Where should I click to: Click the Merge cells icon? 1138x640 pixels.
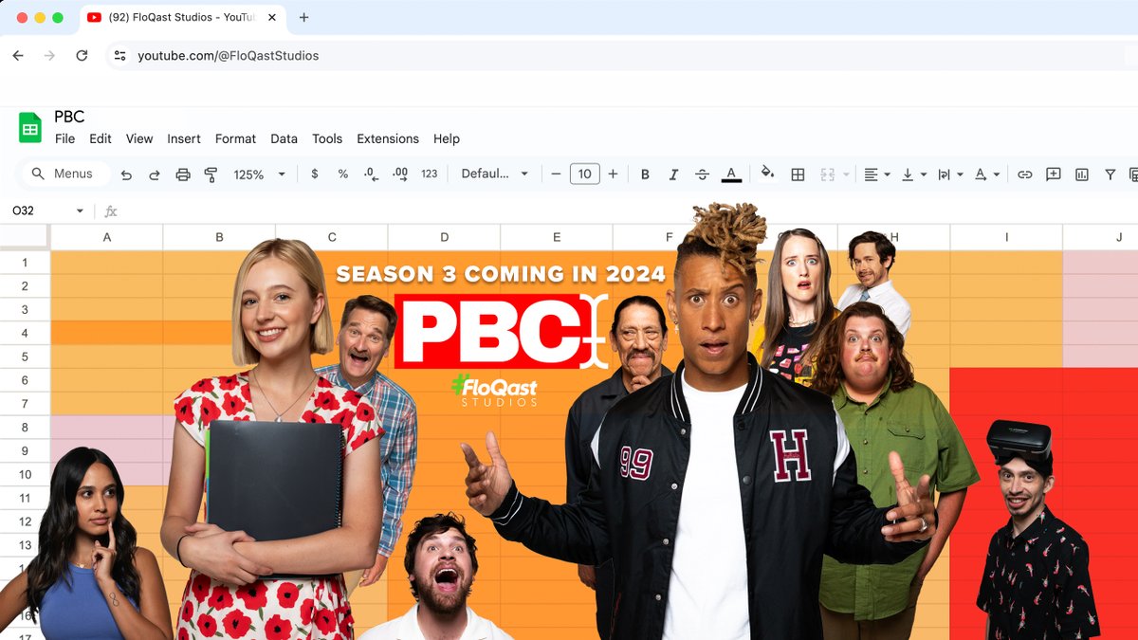click(x=827, y=174)
